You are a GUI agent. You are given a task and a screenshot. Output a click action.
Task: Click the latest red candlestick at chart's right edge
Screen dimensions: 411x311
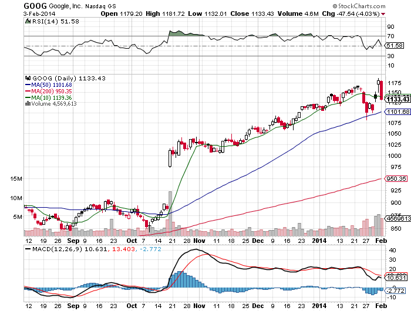point(382,90)
